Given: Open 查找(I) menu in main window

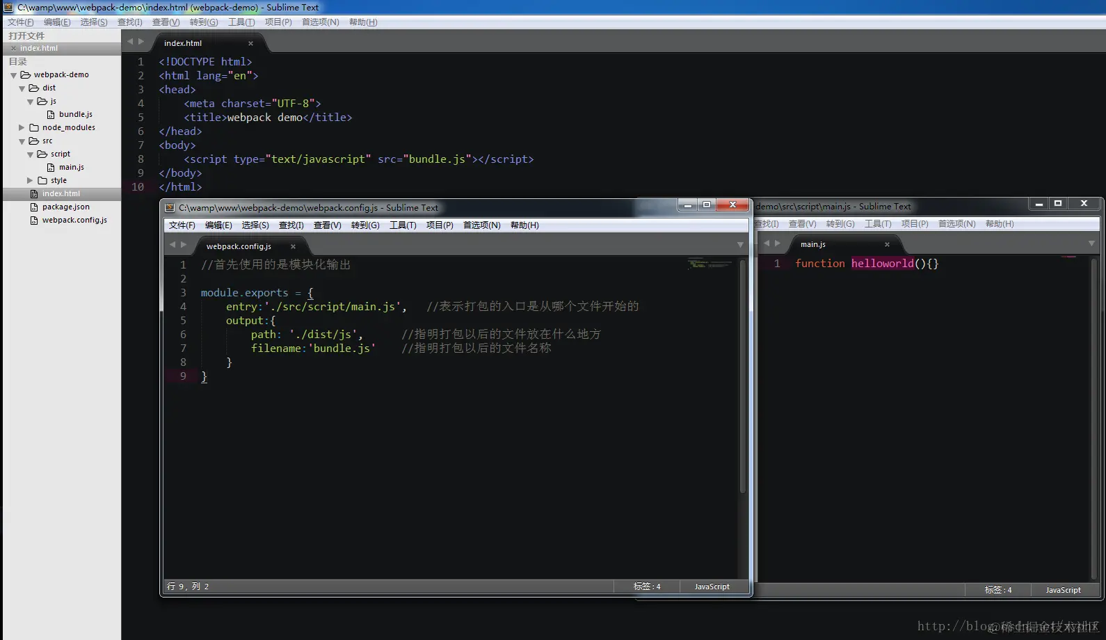Looking at the screenshot, I should click(x=130, y=22).
